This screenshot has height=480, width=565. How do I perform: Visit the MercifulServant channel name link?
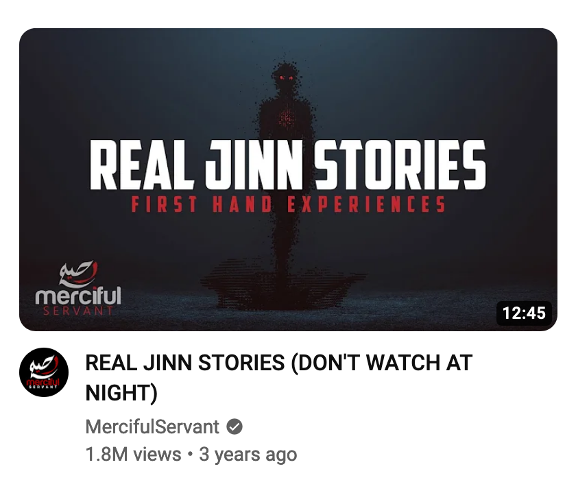[x=152, y=427]
